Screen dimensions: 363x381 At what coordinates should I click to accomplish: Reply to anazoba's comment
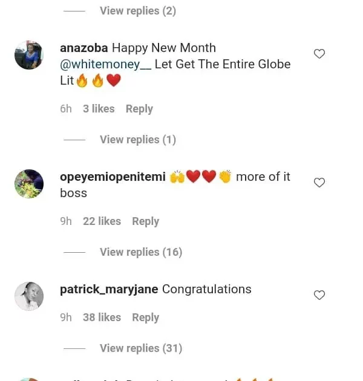(x=139, y=109)
